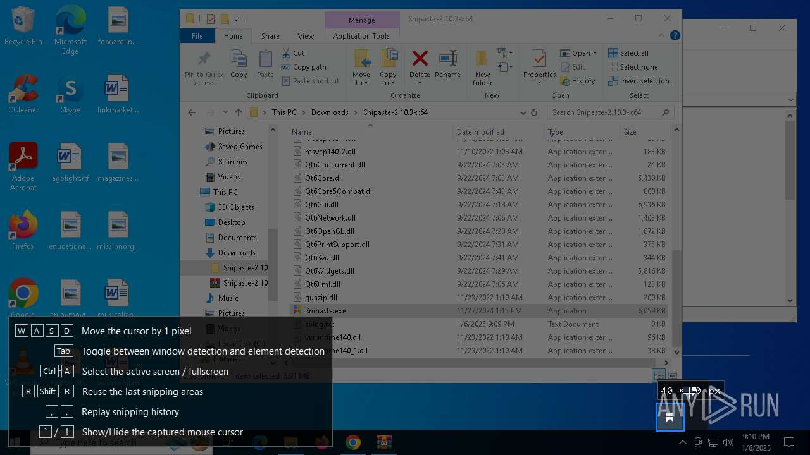Image resolution: width=810 pixels, height=455 pixels.
Task: Select the CCleaner desktop icon
Action: [23, 94]
